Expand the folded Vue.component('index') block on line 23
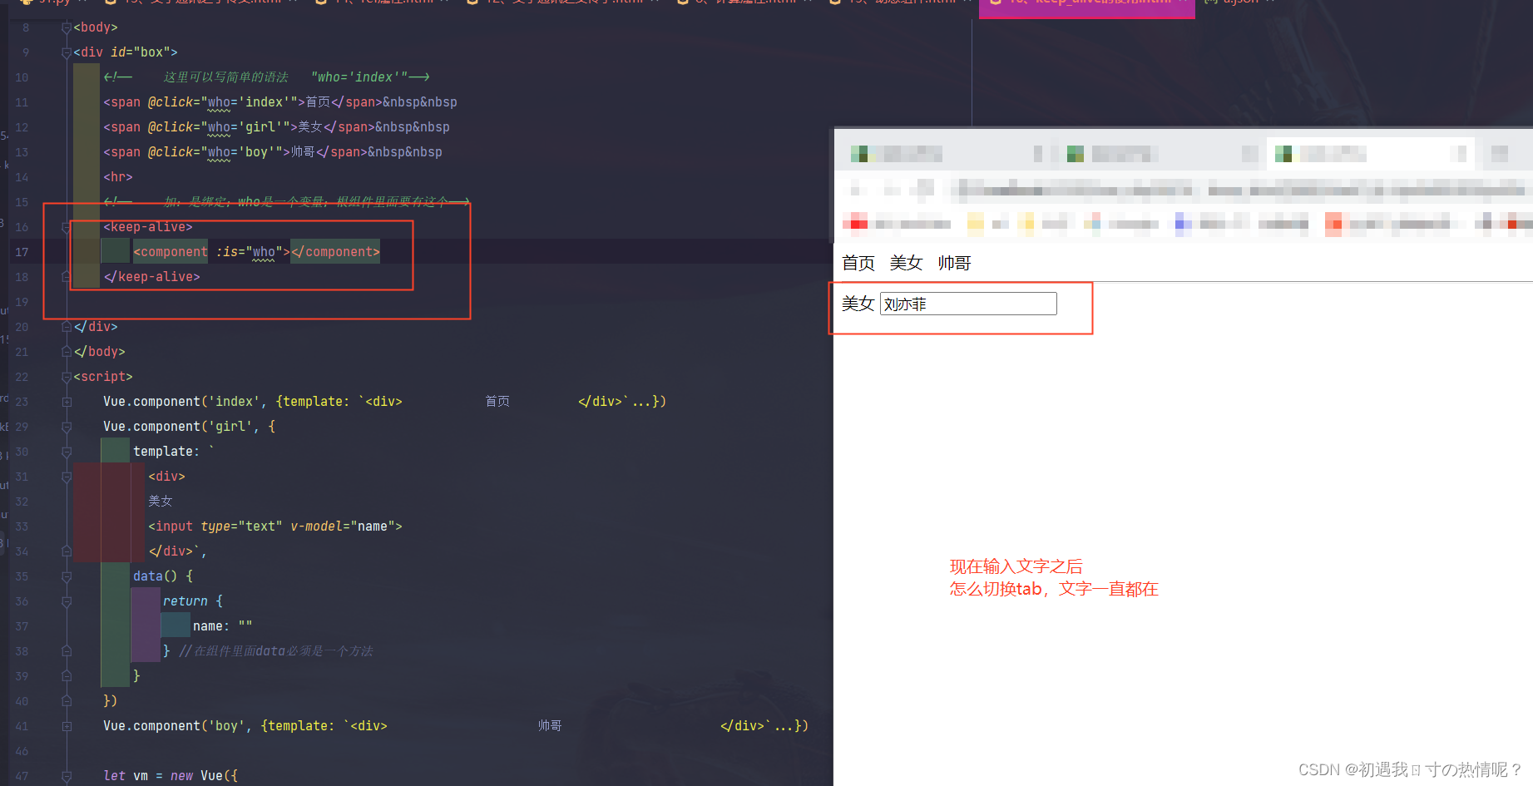Viewport: 1533px width, 786px height. [67, 402]
